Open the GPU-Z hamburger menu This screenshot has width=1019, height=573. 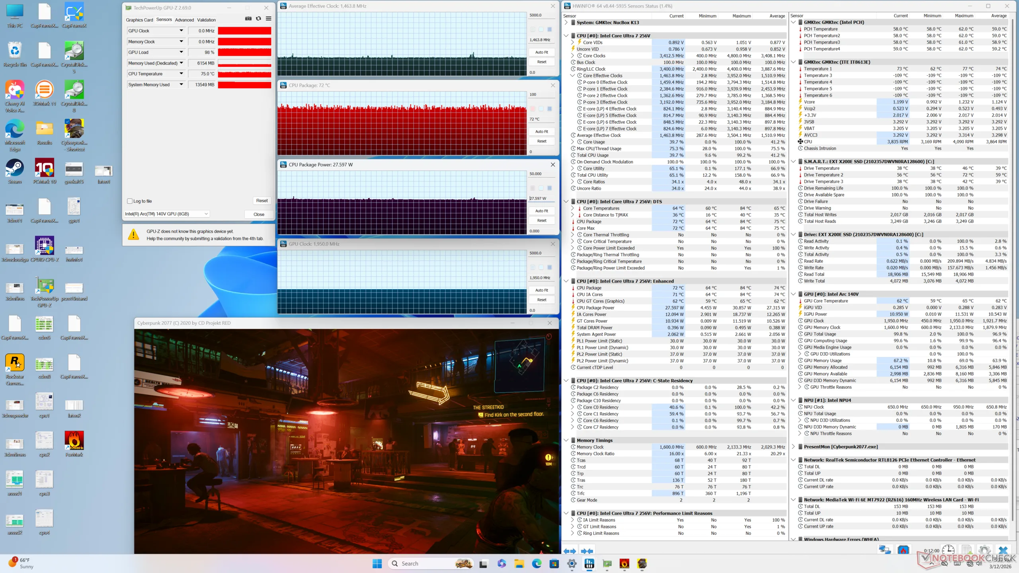269,19
